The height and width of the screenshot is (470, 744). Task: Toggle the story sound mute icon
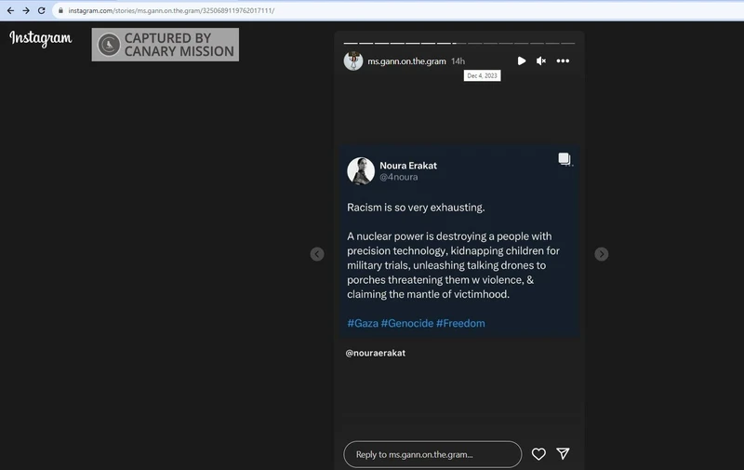point(541,61)
